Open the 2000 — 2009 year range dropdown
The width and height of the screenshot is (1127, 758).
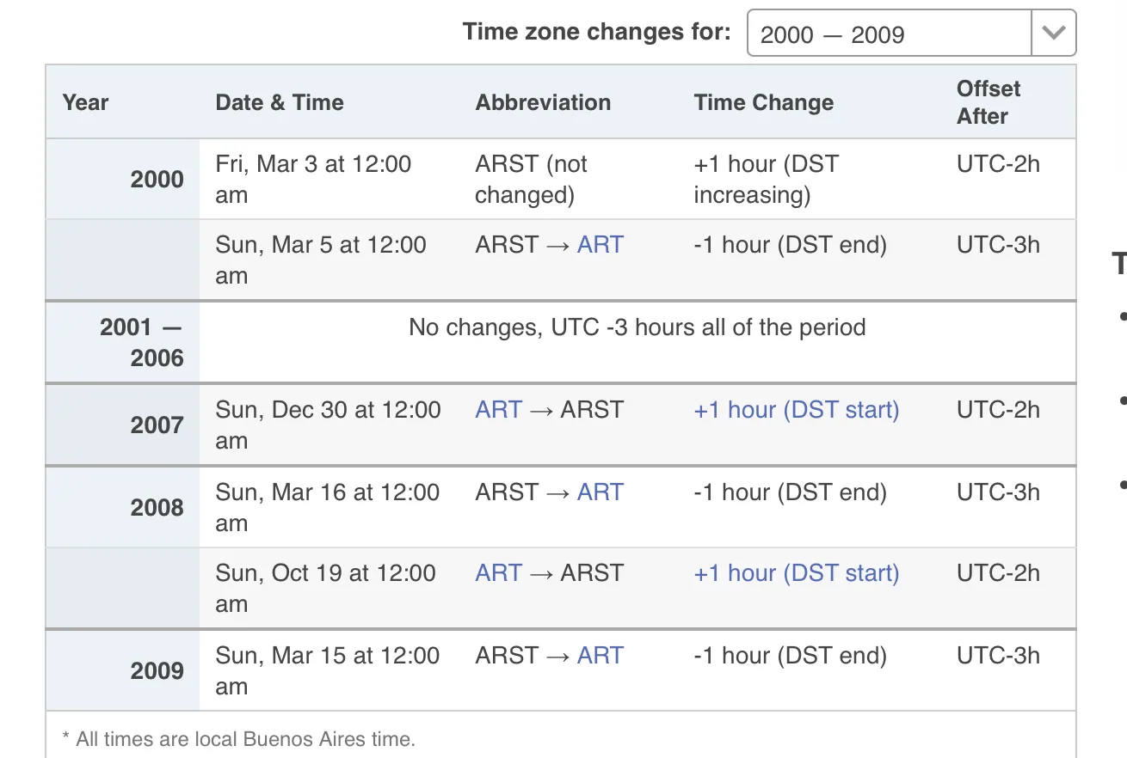tap(890, 34)
